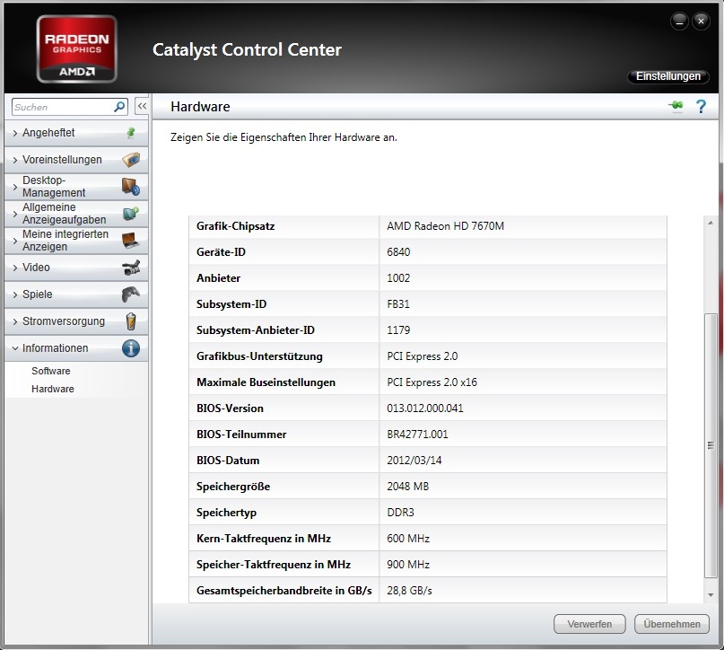Click the Grafik-Chipsatz row label
Screen dimensions: 724x650
235,226
